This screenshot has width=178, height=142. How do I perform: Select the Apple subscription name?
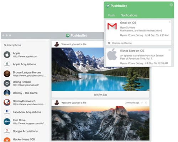tap(16, 53)
